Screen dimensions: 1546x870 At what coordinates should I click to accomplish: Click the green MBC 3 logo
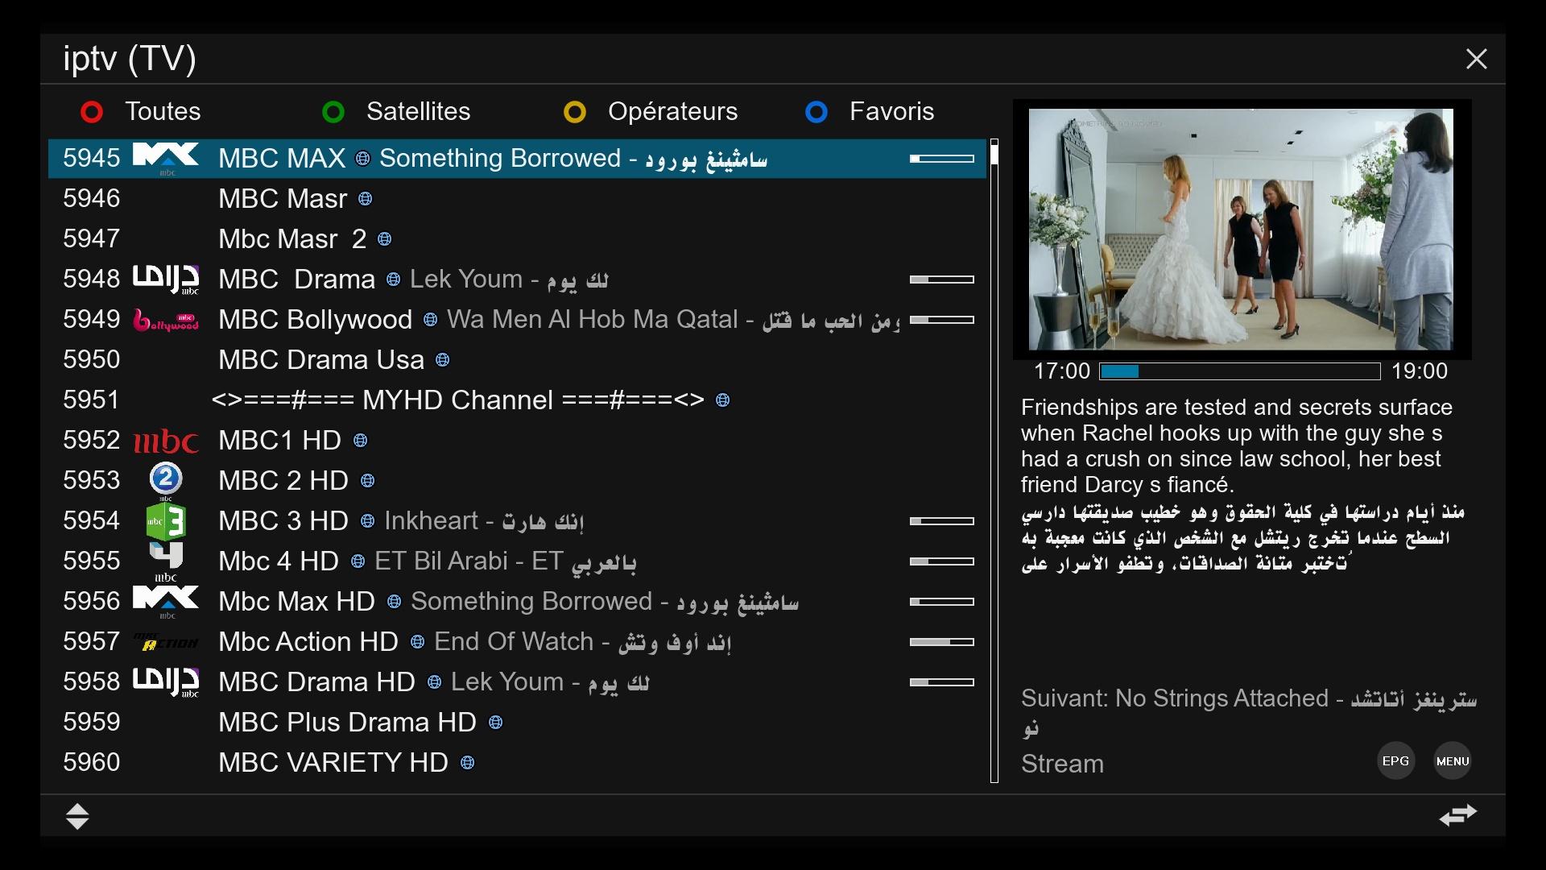166,520
